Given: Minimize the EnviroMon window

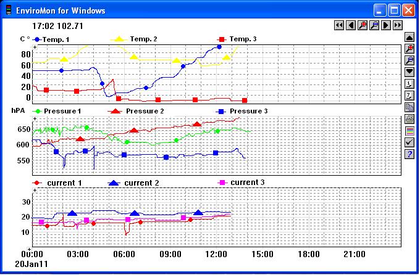Looking at the screenshot, I should pos(380,10).
